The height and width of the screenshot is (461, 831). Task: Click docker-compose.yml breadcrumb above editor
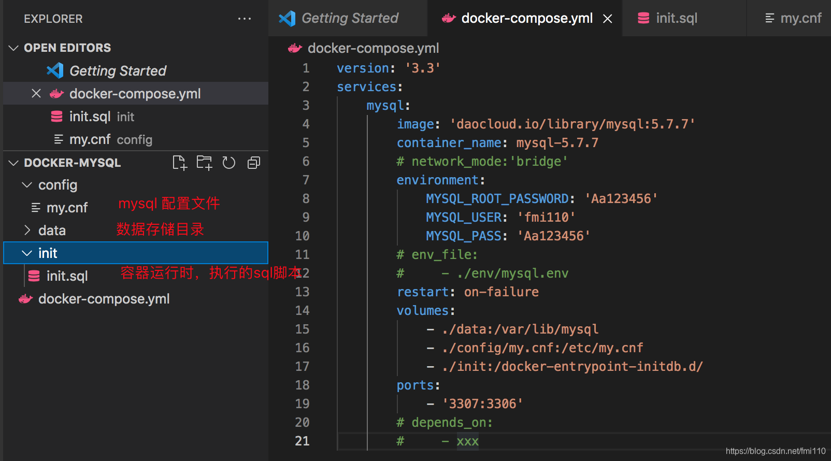tap(373, 48)
